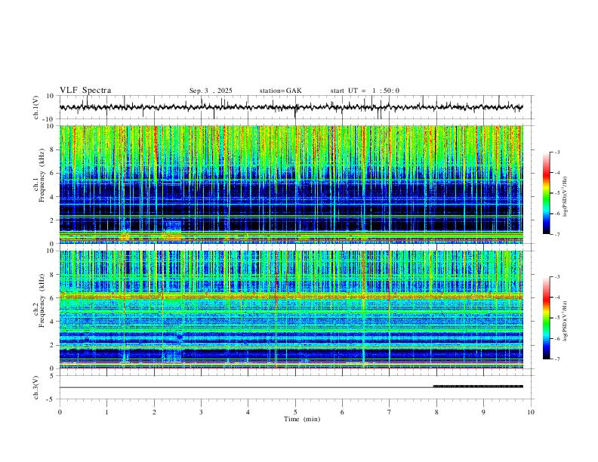This screenshot has height=462, width=598.
Task: Click the "station=GAK" header label
Action: point(280,91)
